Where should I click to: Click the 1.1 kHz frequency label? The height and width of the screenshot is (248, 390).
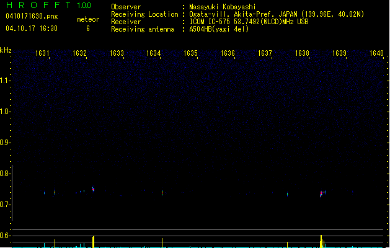click(5, 81)
